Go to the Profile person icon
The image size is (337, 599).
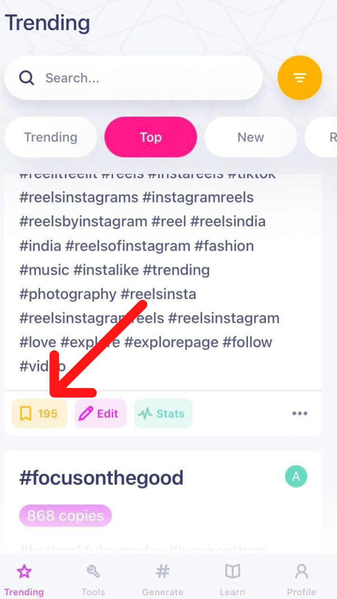(302, 579)
